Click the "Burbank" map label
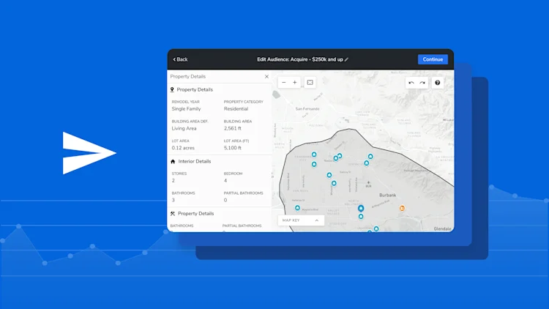Screen dimensions: 549x309 coord(387,196)
